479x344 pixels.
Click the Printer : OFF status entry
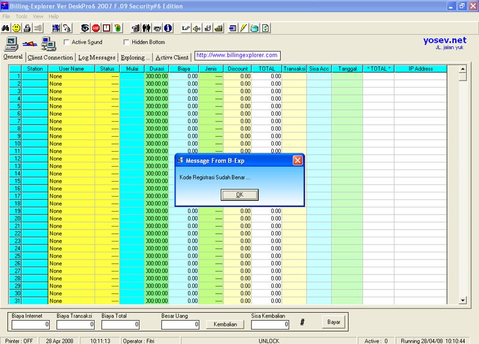point(19,340)
